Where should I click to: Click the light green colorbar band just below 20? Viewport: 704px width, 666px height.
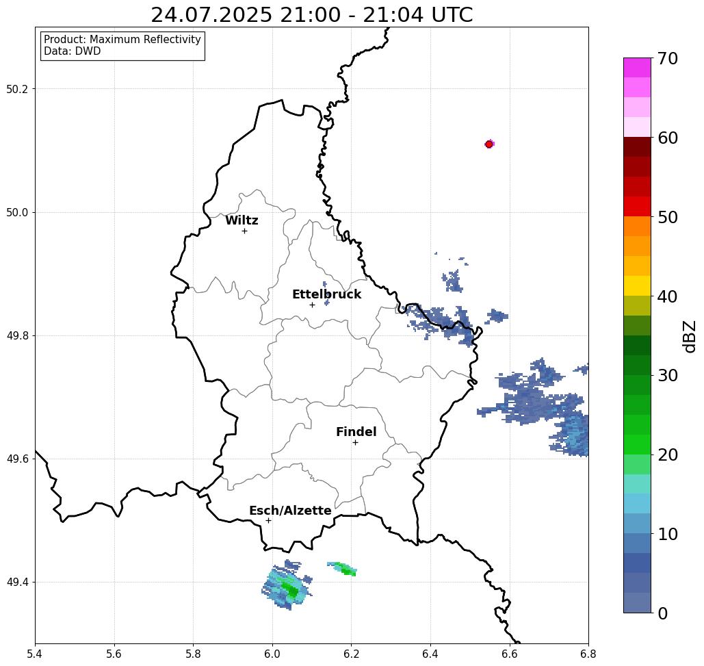click(x=637, y=464)
